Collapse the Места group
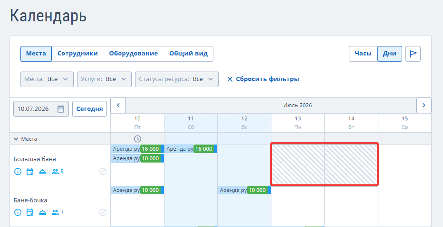This screenshot has height=227, width=443. 16,139
